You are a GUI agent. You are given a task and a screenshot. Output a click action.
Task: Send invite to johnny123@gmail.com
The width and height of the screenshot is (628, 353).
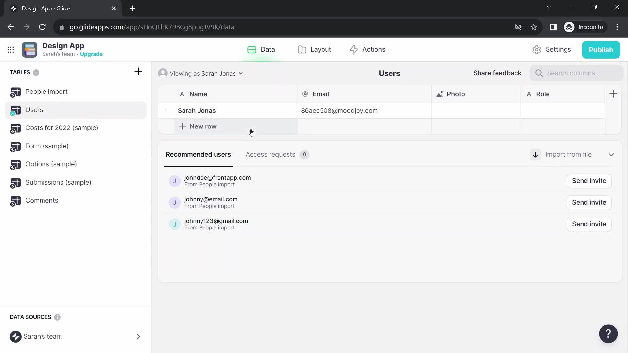pyautogui.click(x=589, y=224)
